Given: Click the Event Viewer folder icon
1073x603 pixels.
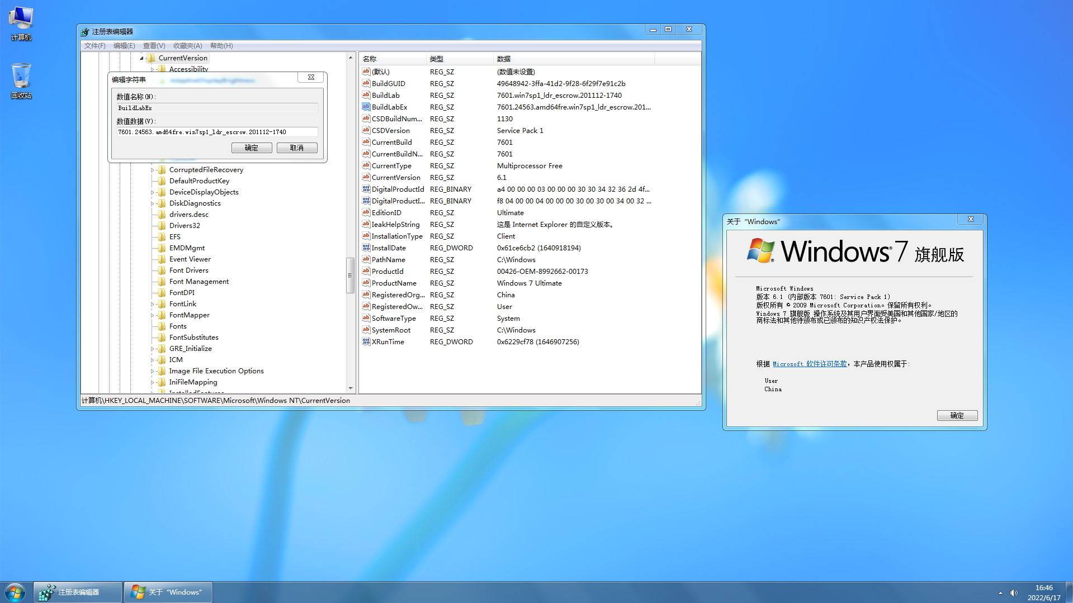Looking at the screenshot, I should [162, 259].
